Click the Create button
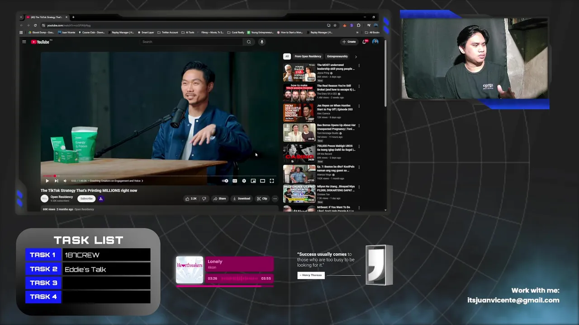The image size is (579, 325). 349,42
